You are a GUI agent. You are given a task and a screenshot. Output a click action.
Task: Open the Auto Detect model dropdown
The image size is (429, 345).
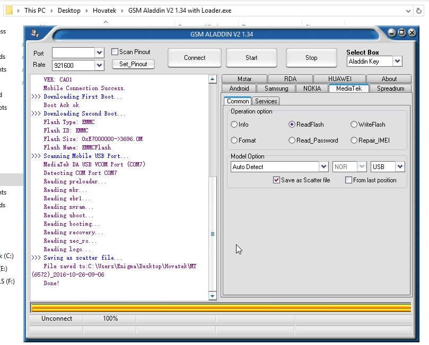point(323,166)
